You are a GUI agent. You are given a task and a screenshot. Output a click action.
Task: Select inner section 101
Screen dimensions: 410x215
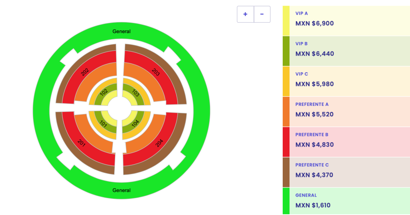[x=103, y=124]
